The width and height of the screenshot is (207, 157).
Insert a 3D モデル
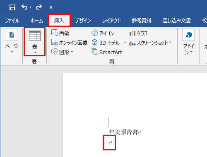coord(106,43)
